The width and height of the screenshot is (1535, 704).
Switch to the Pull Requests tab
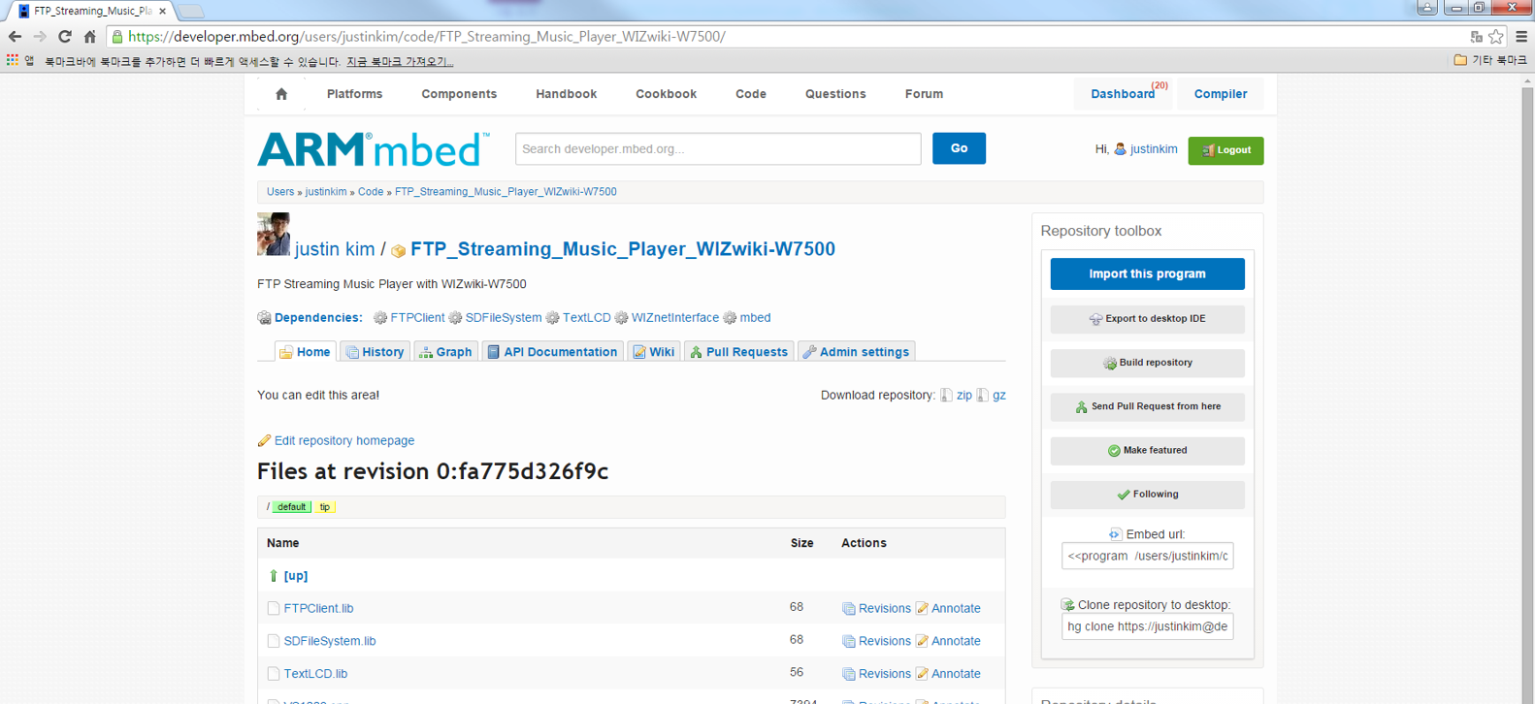738,352
